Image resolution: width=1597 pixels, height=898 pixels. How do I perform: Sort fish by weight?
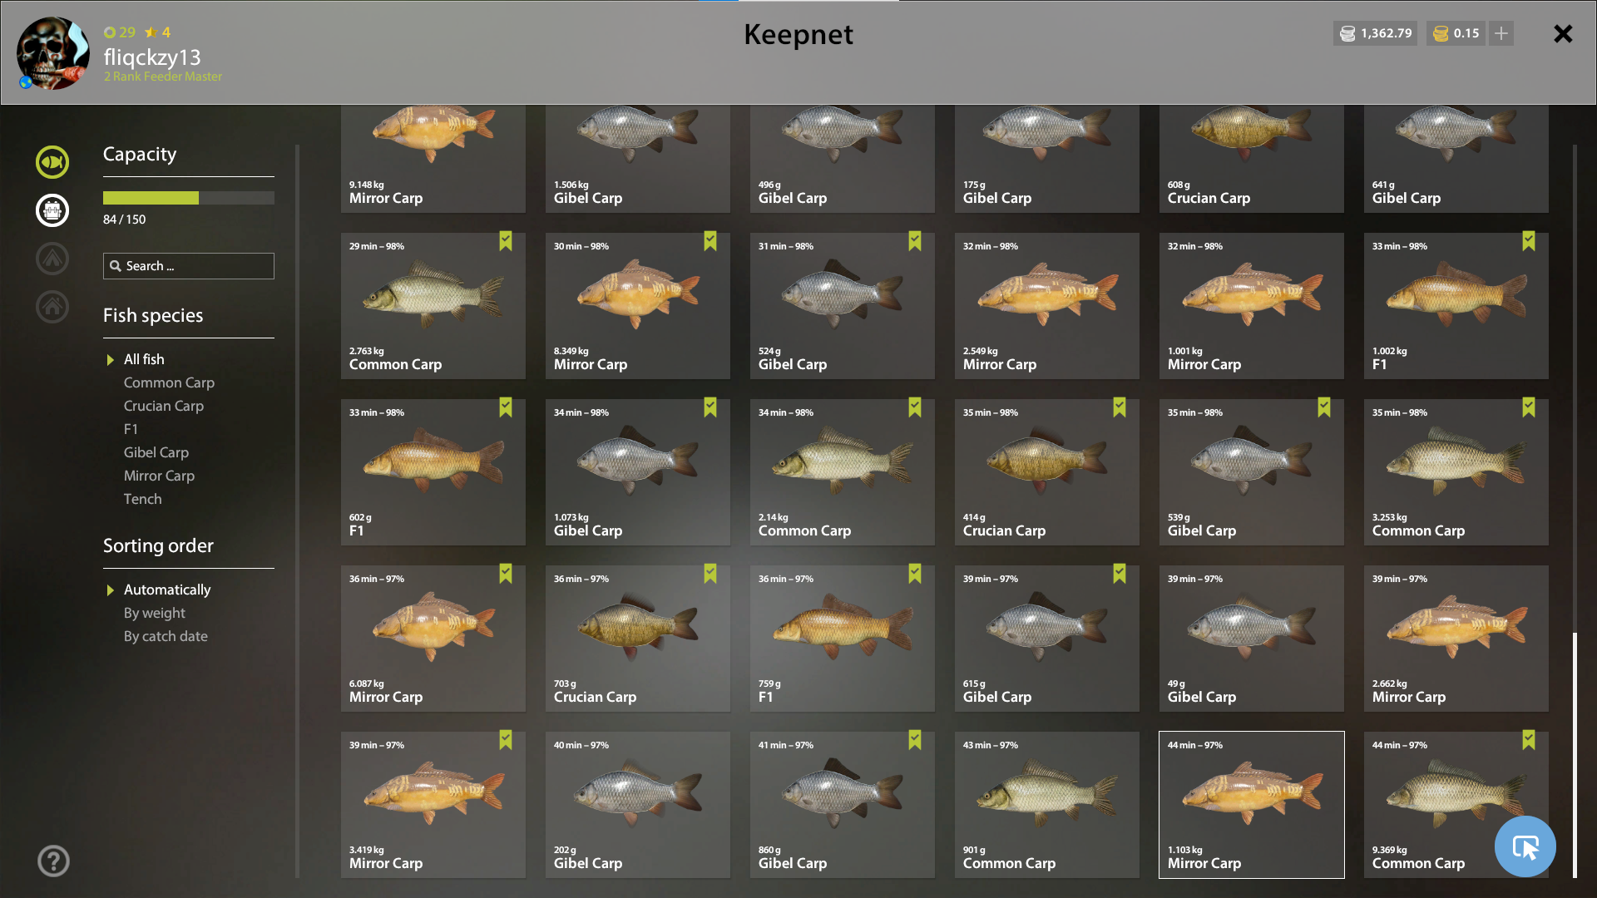pyautogui.click(x=155, y=613)
